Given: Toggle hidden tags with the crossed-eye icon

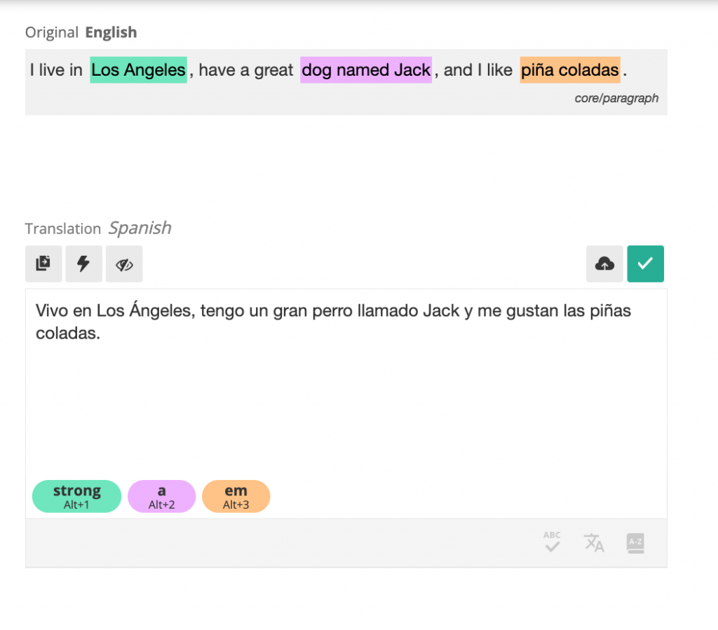Looking at the screenshot, I should click(124, 263).
